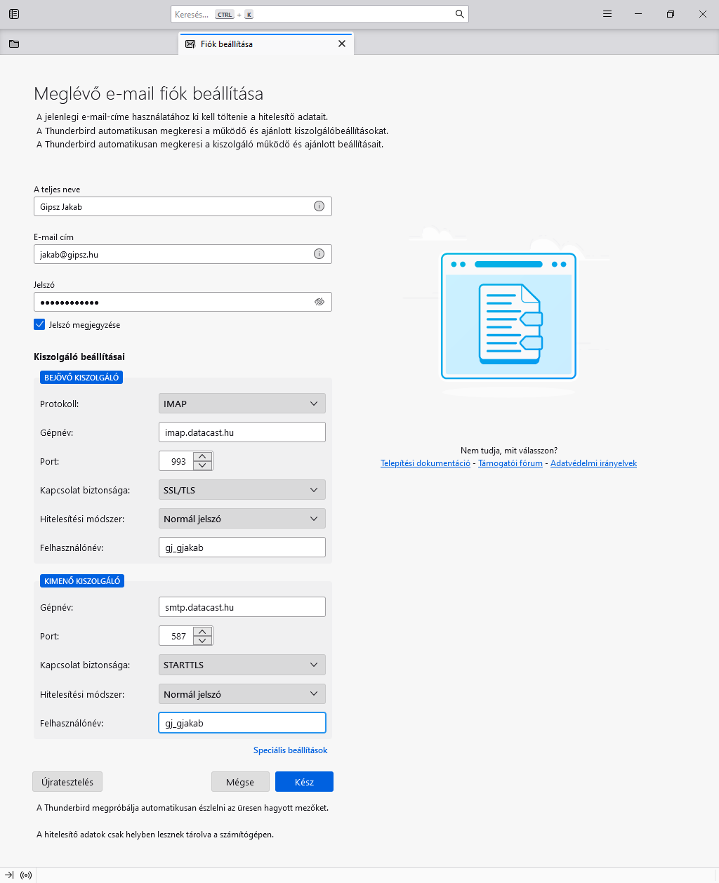This screenshot has width=719, height=883.
Task: Click the status bar collapse arrow icon
Action: coord(9,875)
